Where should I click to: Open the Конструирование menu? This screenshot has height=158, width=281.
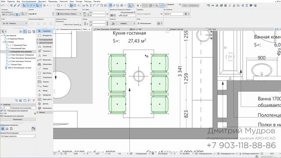click(29, 1)
